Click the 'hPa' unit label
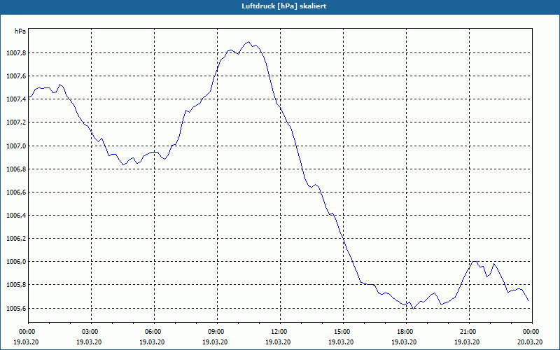 20,31
